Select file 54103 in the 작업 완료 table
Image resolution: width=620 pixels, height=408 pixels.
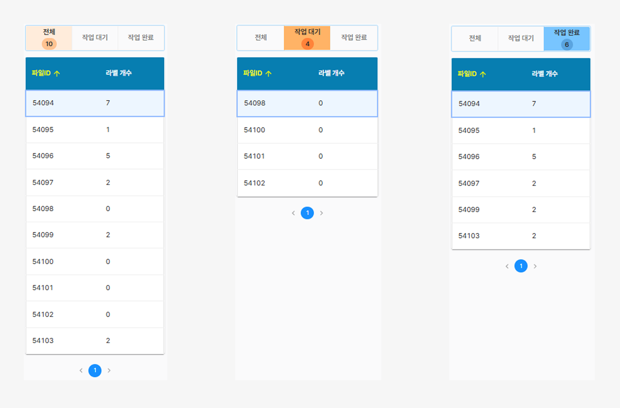click(x=521, y=236)
